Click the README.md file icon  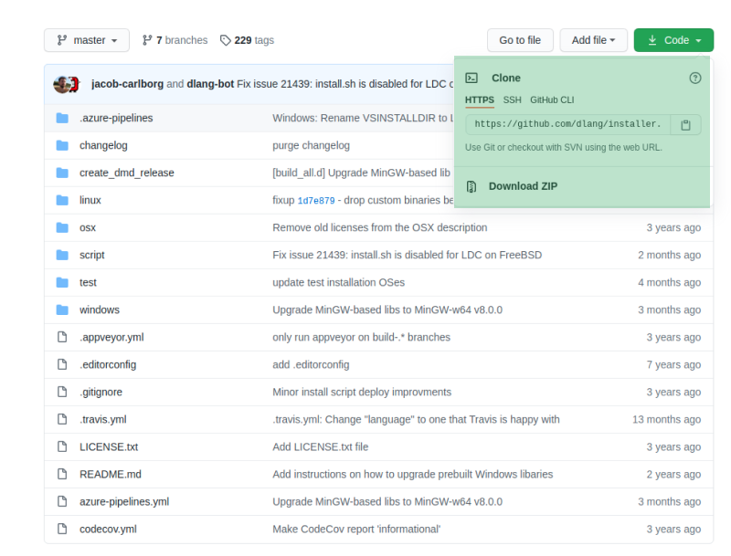(62, 474)
